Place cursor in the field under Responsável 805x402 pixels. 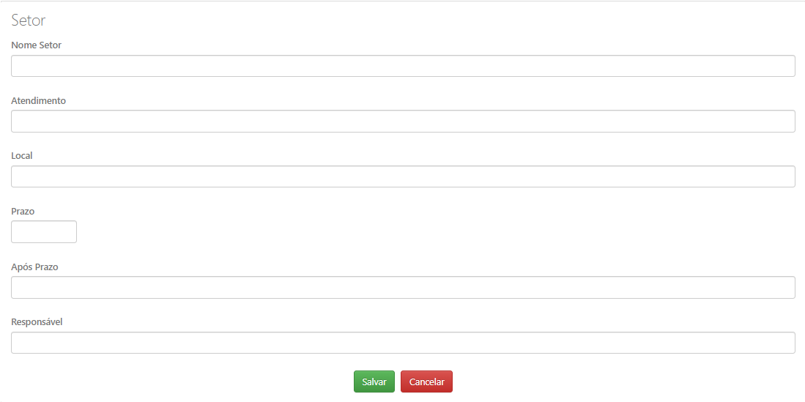pos(403,343)
